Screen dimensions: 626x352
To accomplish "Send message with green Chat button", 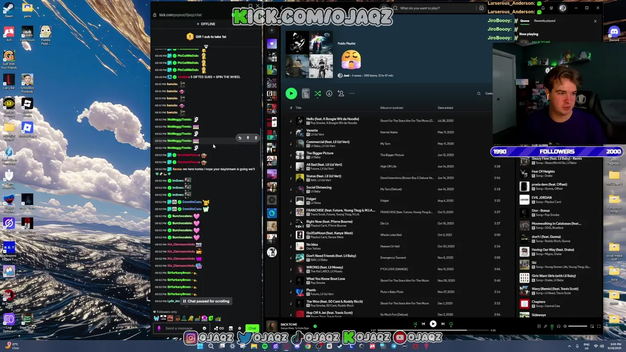I will coord(252,328).
